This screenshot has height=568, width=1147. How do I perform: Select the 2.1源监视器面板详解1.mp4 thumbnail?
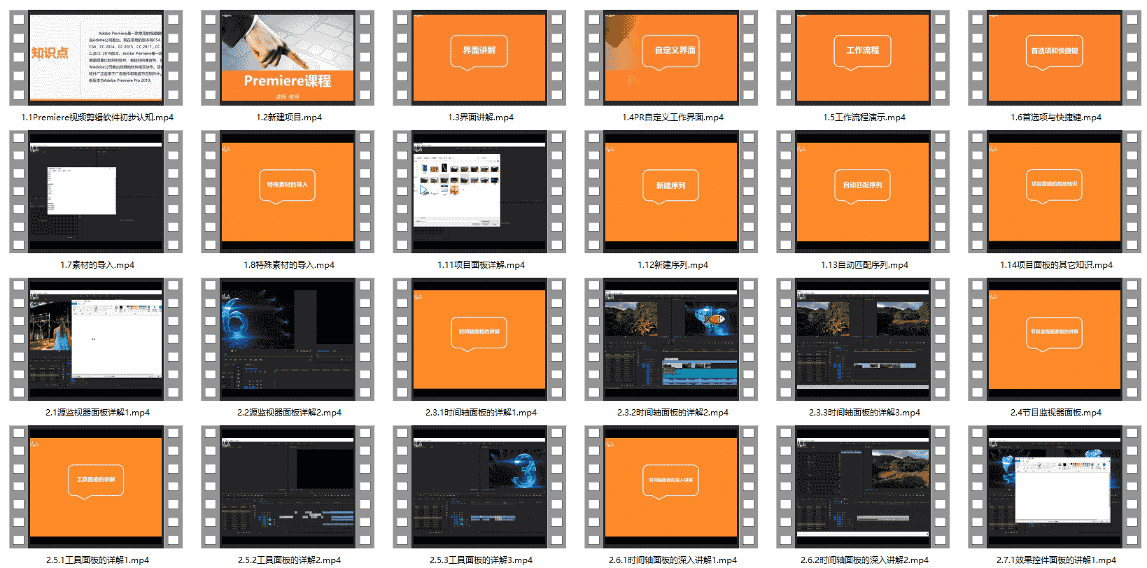click(96, 339)
